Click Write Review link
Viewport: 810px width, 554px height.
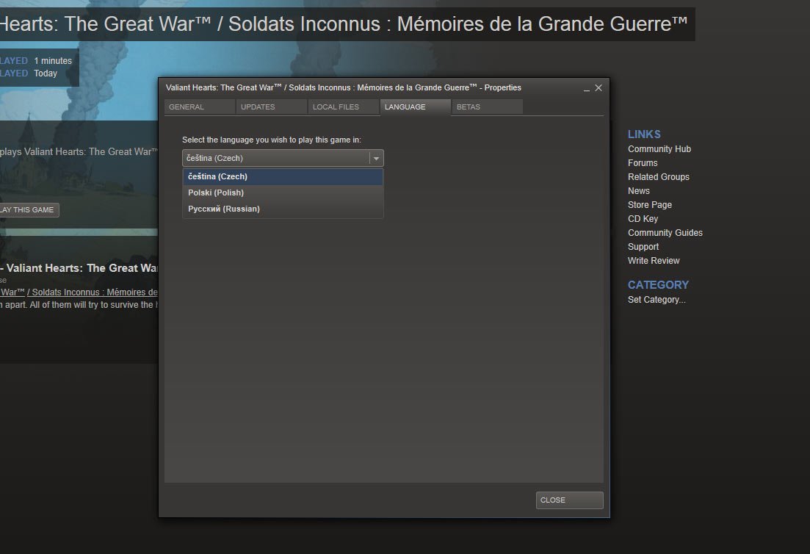pyautogui.click(x=654, y=260)
